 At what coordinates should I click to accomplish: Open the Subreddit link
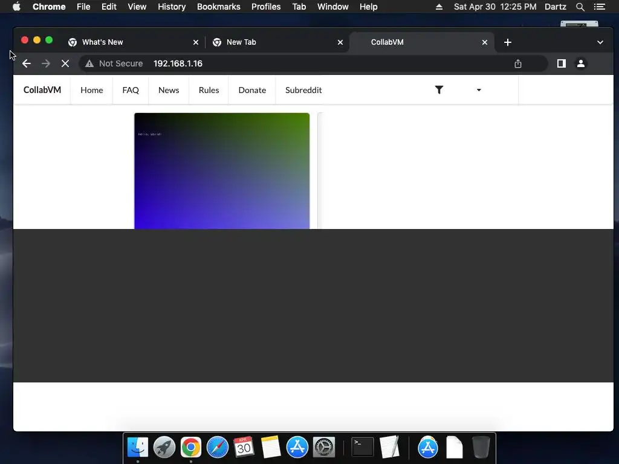click(x=303, y=90)
